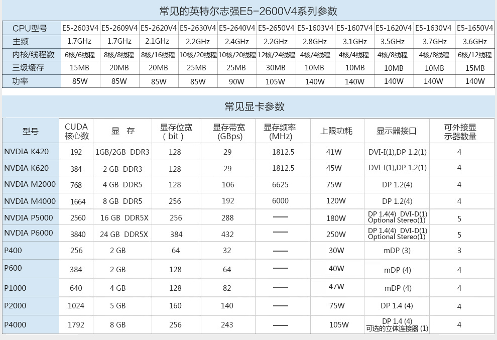The image size is (497, 340).
Task: Select the 显存位宽 (bit) column header
Action: tap(176, 132)
